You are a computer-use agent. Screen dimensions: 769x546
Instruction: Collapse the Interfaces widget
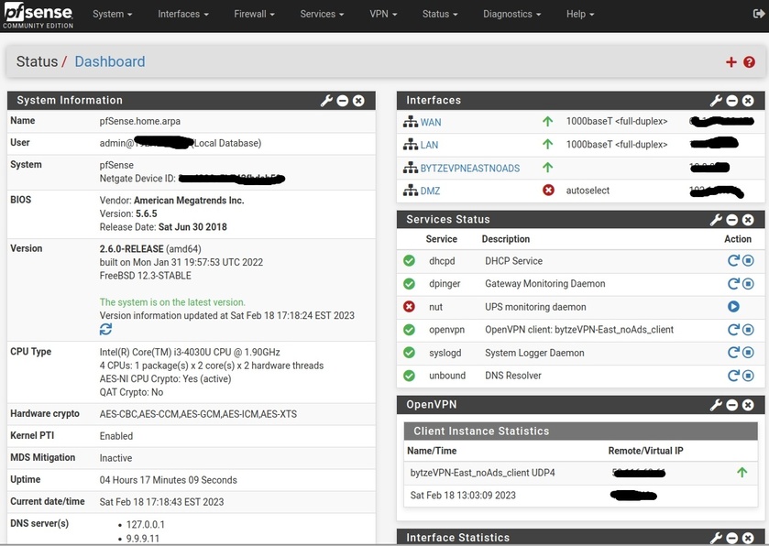(731, 101)
